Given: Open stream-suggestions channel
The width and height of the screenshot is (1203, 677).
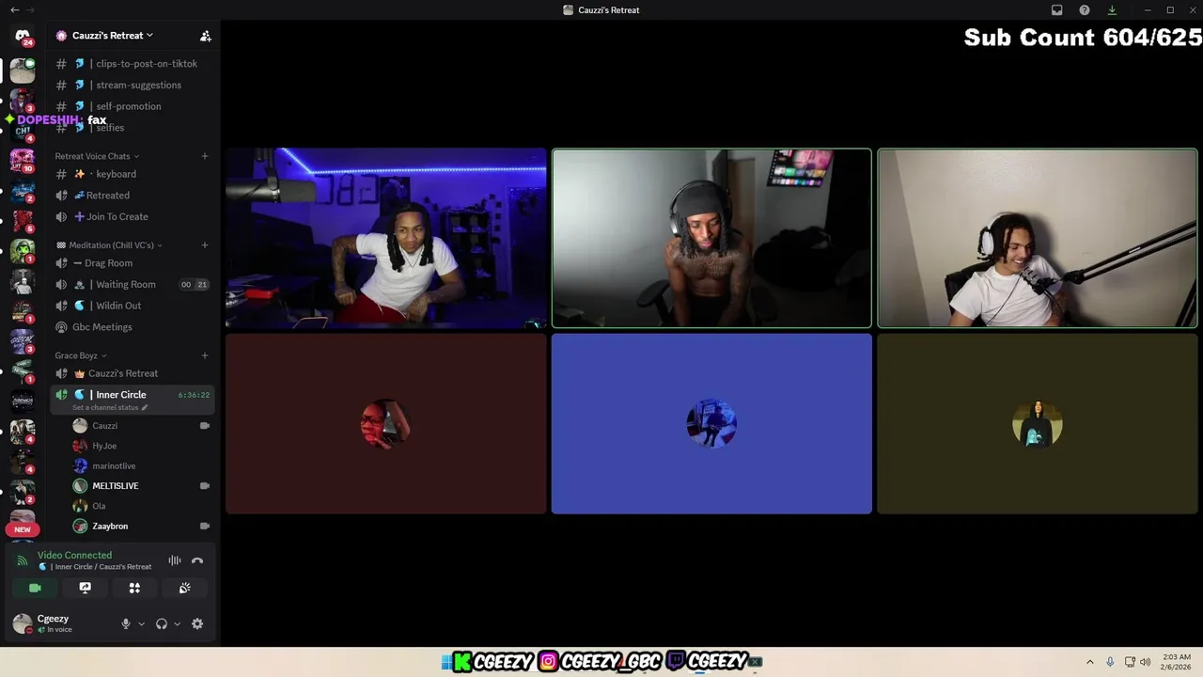Looking at the screenshot, I should pyautogui.click(x=132, y=85).
